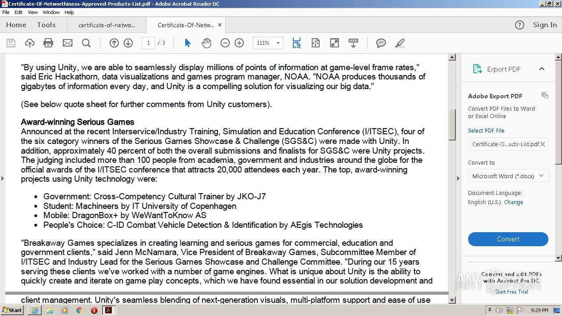Activate the Hand pan tool
The width and height of the screenshot is (562, 316).
tap(206, 43)
